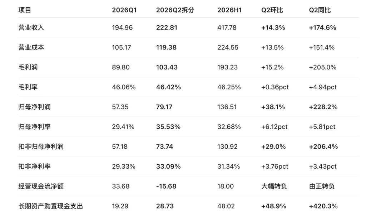The image size is (386, 221).
Task: Click the 项目 column header
Action: (25, 10)
